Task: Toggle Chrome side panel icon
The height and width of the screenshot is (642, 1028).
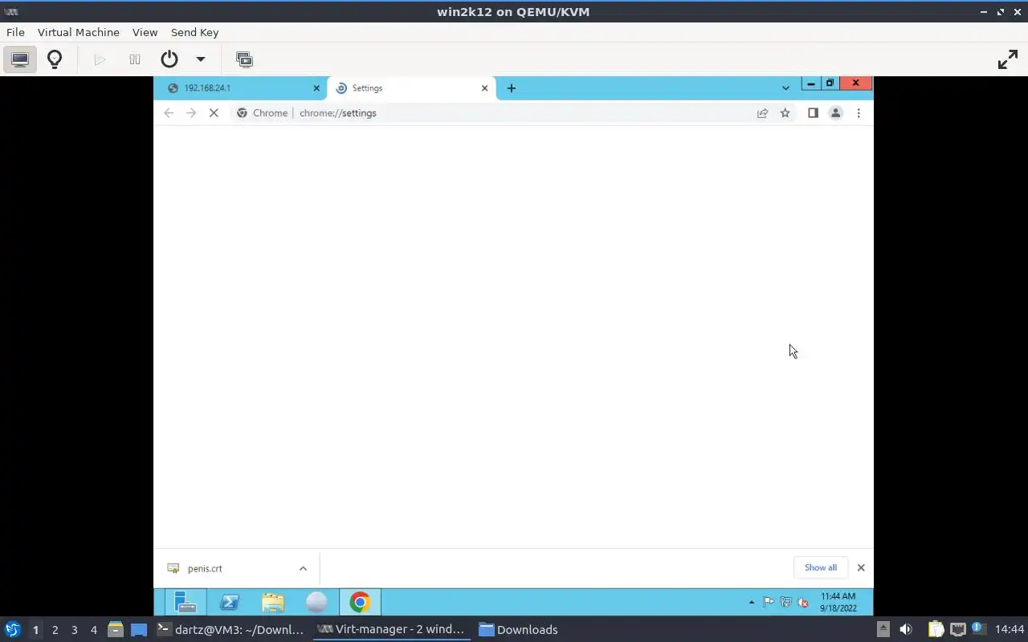Action: [x=813, y=113]
